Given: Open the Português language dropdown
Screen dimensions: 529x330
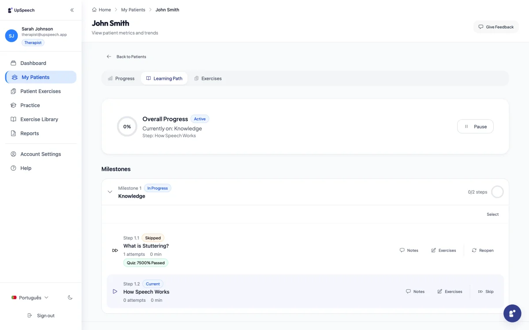Looking at the screenshot, I should [30, 297].
